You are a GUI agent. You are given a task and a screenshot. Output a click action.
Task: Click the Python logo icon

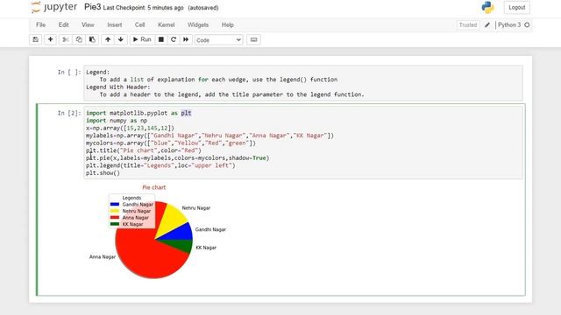487,8
